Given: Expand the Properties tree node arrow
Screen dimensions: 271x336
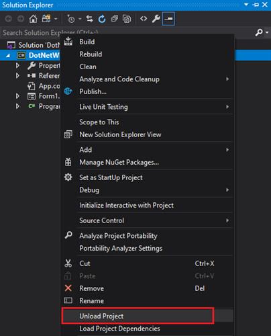Looking at the screenshot, I should (x=17, y=65).
